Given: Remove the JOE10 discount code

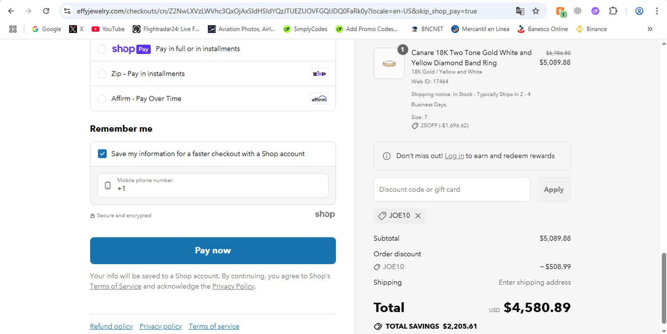Looking at the screenshot, I should pyautogui.click(x=418, y=216).
